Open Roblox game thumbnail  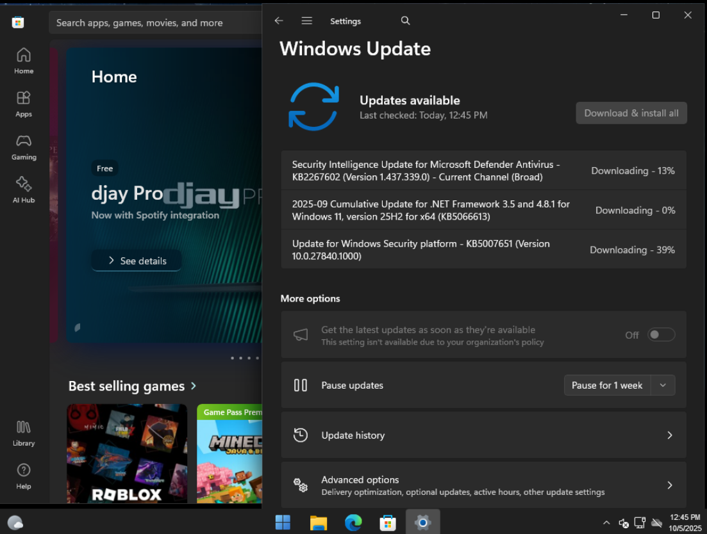pos(127,453)
